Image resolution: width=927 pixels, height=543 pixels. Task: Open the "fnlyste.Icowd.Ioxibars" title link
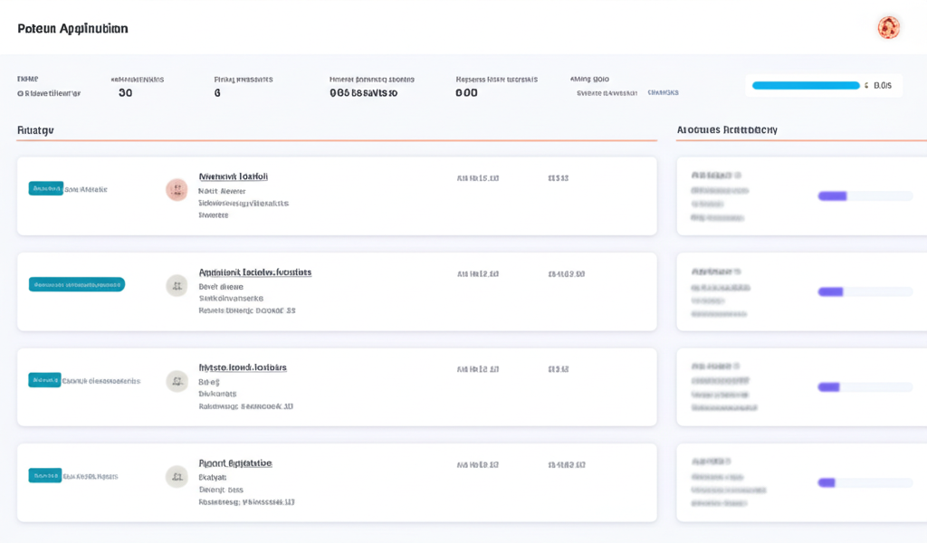[243, 367]
